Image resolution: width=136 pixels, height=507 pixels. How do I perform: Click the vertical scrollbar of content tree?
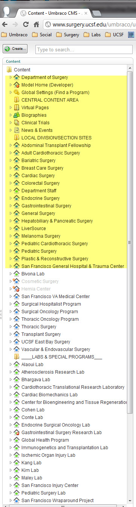click(130, 242)
